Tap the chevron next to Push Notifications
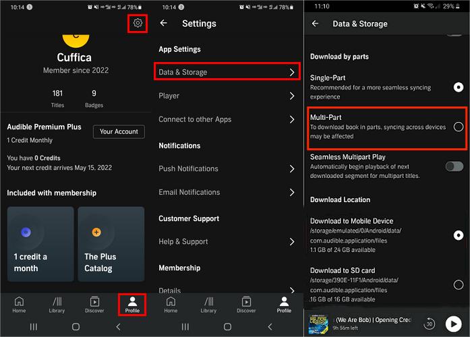Image resolution: width=470 pixels, height=337 pixels. click(x=292, y=168)
